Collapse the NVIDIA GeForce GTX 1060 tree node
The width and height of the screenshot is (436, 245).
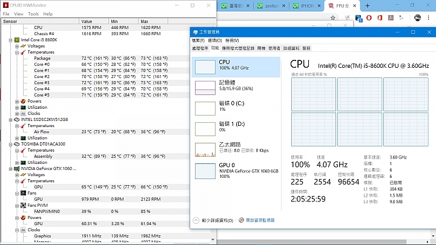click(x=10, y=169)
